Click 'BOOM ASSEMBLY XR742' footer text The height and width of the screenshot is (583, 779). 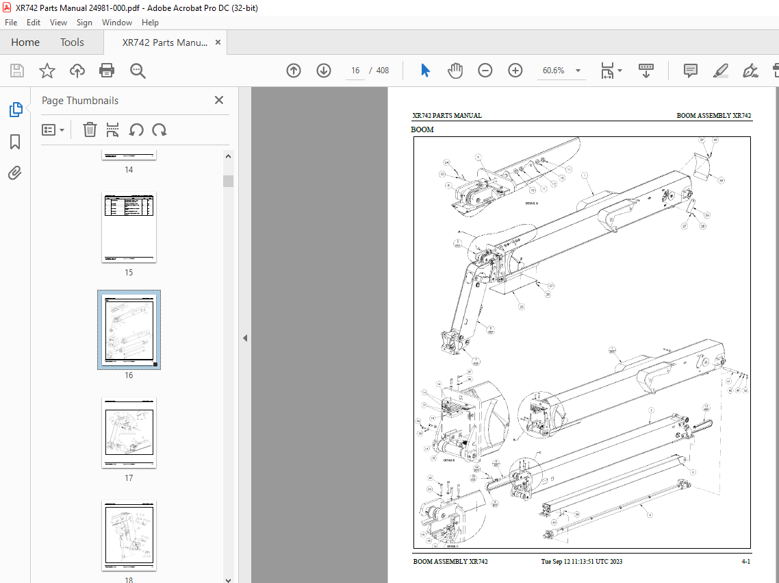click(450, 561)
